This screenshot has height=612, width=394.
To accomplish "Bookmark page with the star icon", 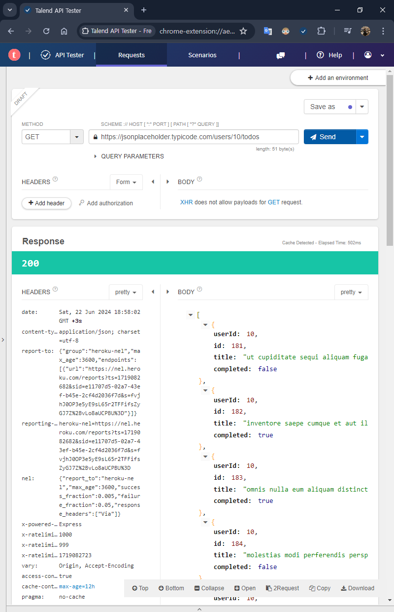I will 243,31.
